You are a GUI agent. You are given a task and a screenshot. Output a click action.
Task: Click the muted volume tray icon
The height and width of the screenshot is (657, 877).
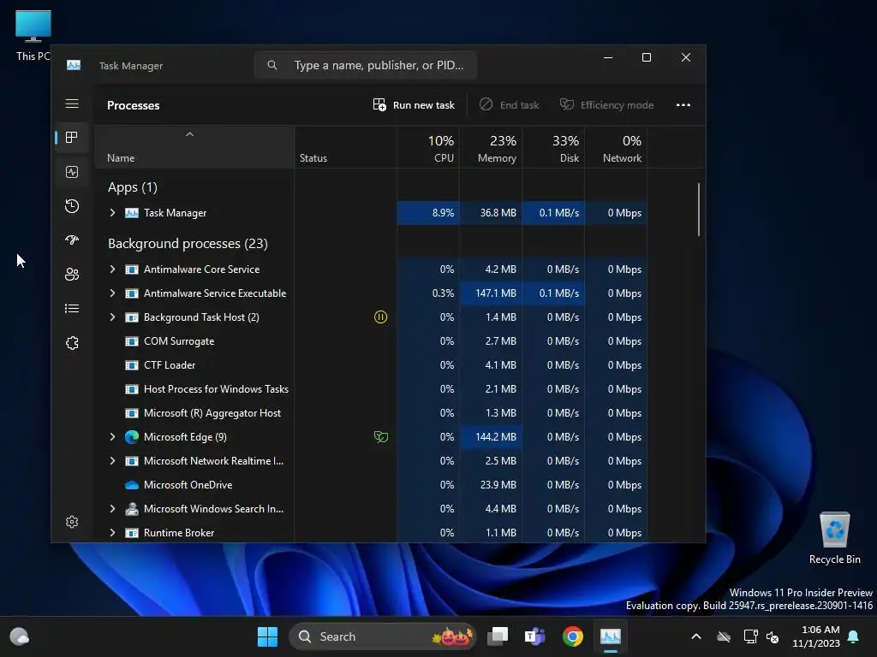pyautogui.click(x=773, y=636)
